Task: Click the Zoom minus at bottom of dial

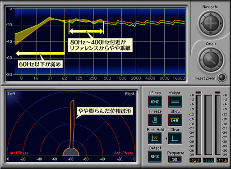Action: click(x=211, y=69)
